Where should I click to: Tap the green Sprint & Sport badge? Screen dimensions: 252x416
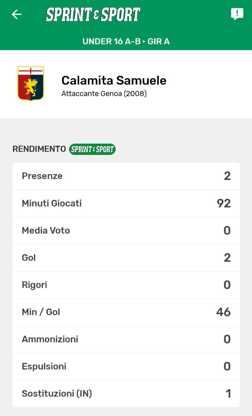click(92, 149)
